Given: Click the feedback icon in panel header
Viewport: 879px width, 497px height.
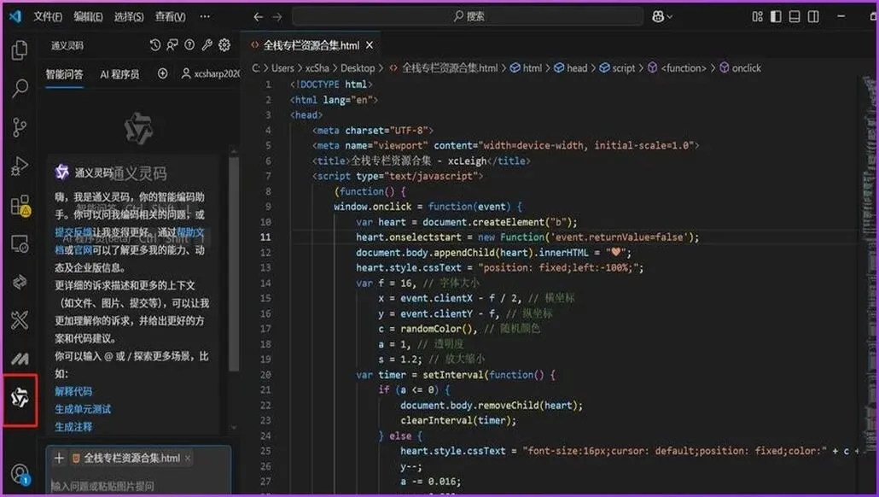Looking at the screenshot, I should [172, 45].
